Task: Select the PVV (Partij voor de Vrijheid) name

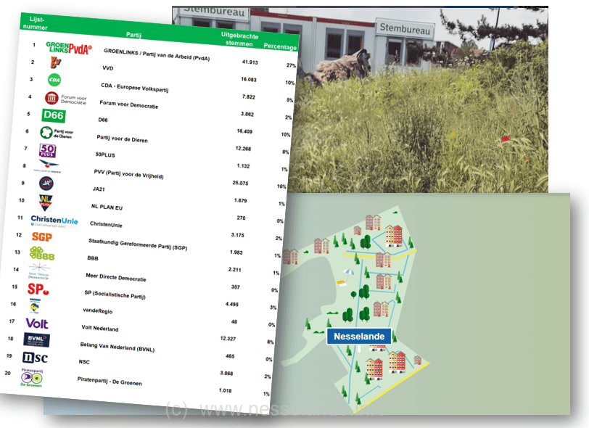Action: click(128, 174)
